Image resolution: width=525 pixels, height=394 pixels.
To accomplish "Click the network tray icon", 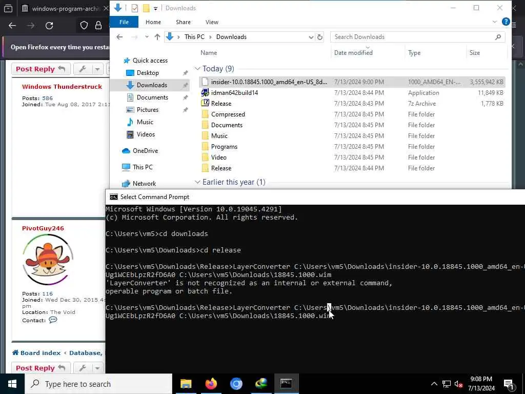I will point(447,384).
